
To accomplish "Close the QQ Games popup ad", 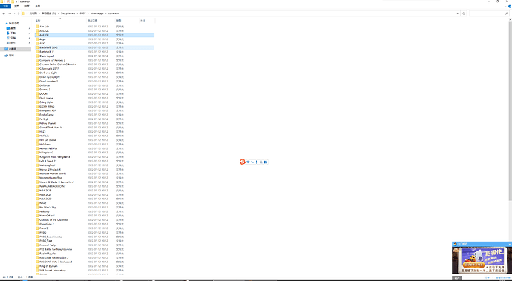I will point(509,244).
